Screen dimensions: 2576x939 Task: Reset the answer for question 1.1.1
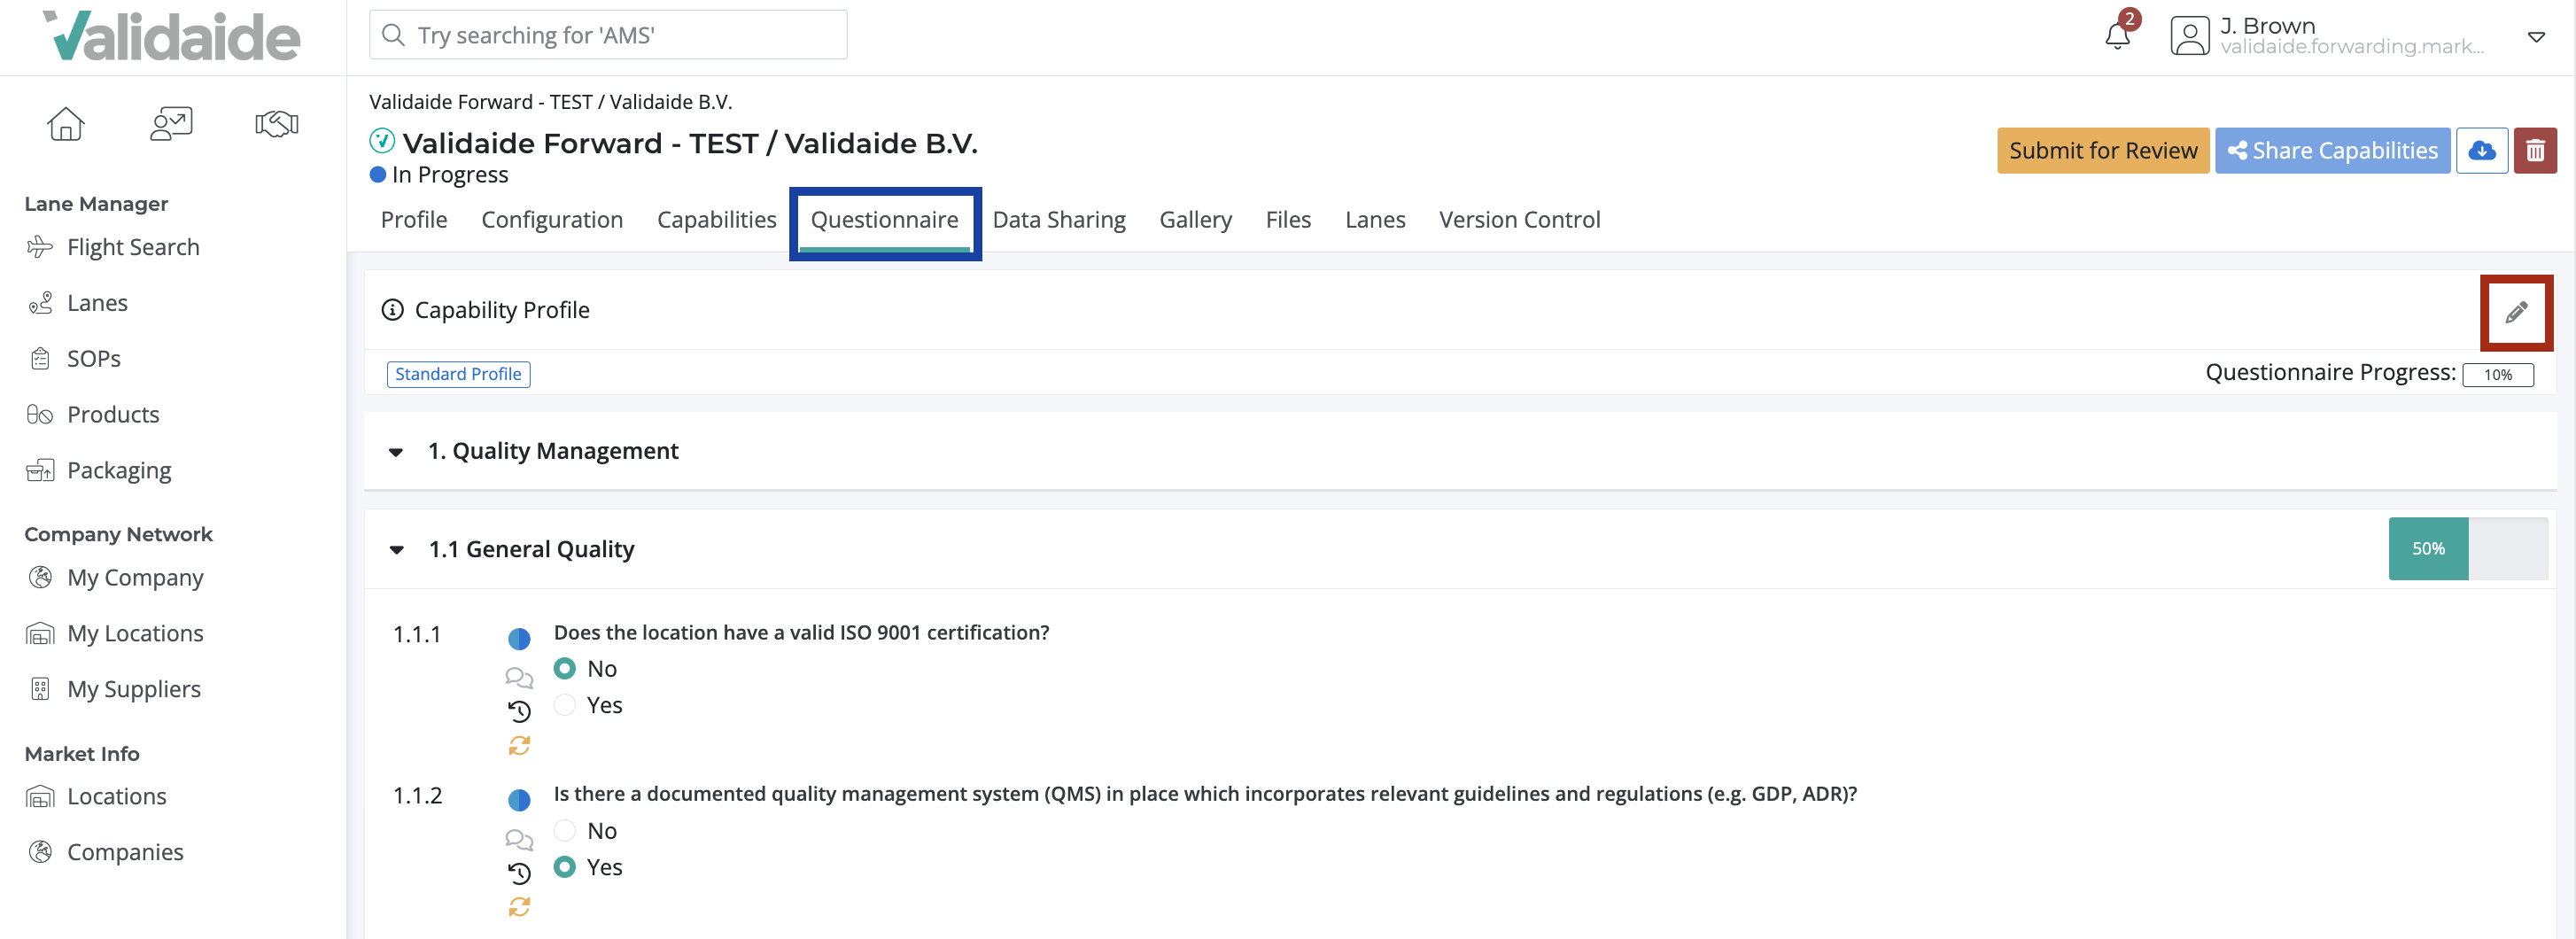[519, 744]
